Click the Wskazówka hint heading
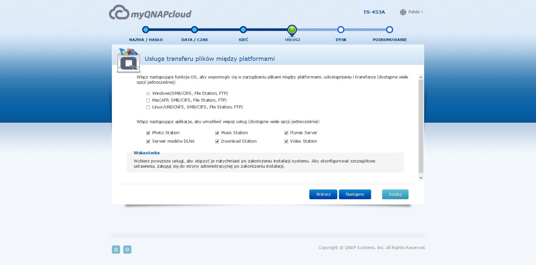Viewport: 536px width, 265px height. (147, 153)
